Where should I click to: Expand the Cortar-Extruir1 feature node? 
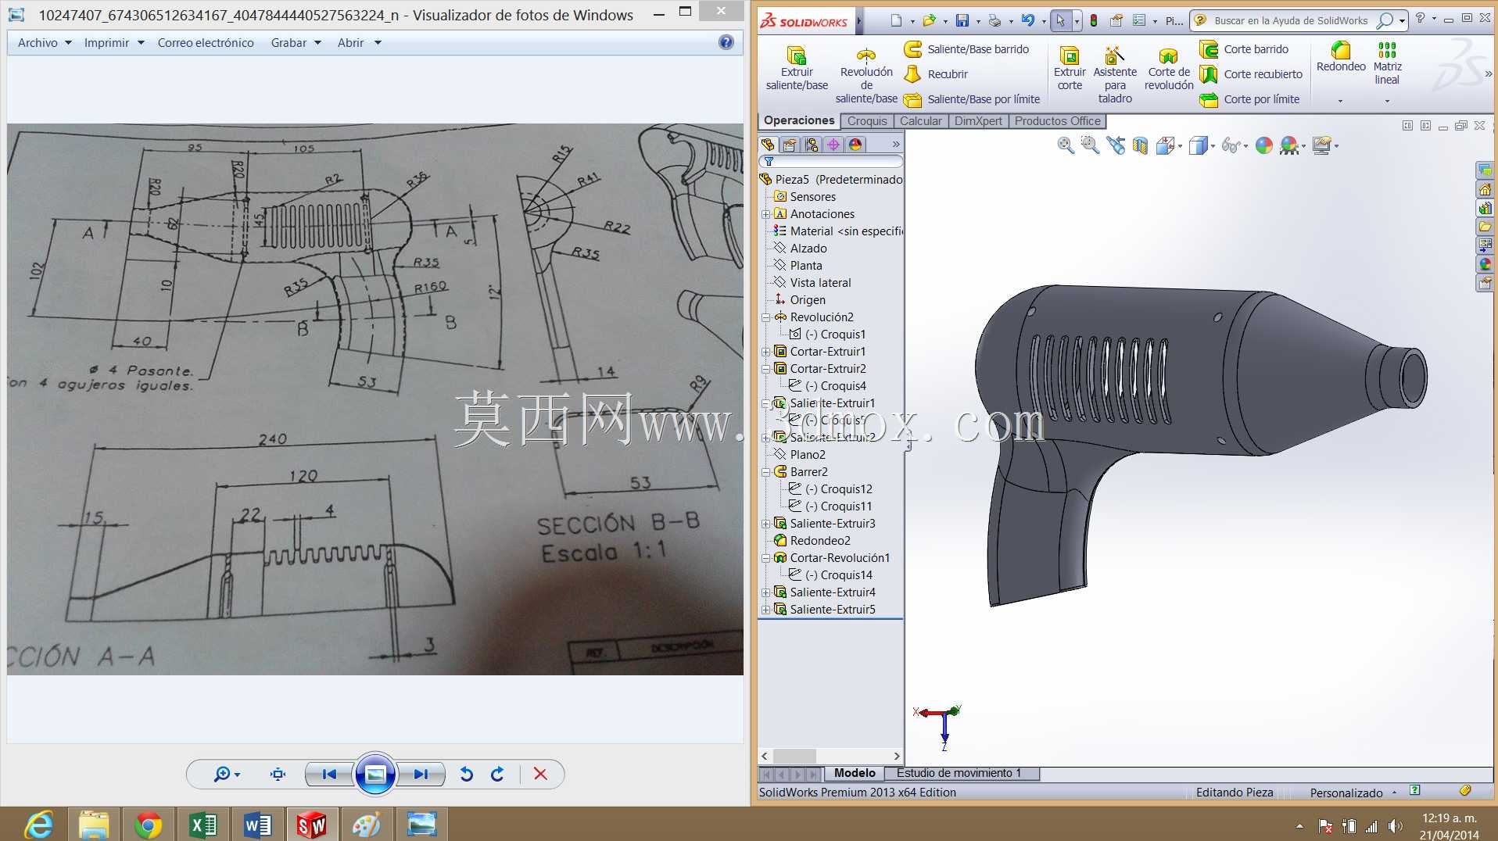pos(766,352)
